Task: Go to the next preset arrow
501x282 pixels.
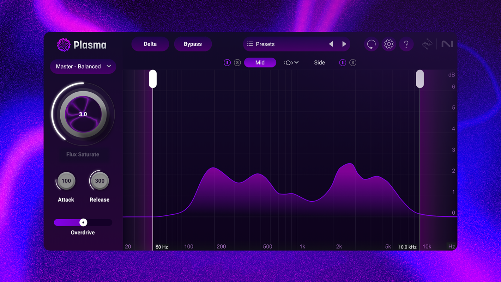Action: tap(344, 44)
